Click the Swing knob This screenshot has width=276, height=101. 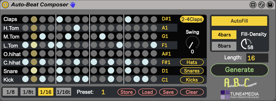[192, 43]
